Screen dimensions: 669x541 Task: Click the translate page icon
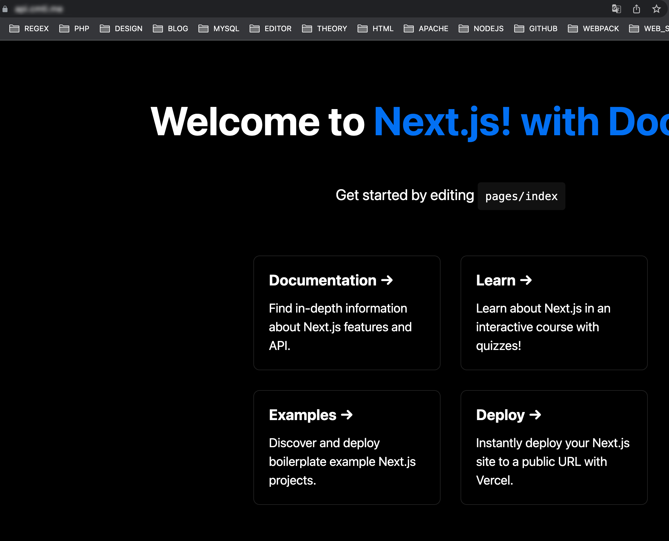point(616,9)
